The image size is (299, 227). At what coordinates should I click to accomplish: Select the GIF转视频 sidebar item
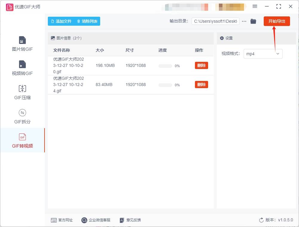[x=22, y=140]
